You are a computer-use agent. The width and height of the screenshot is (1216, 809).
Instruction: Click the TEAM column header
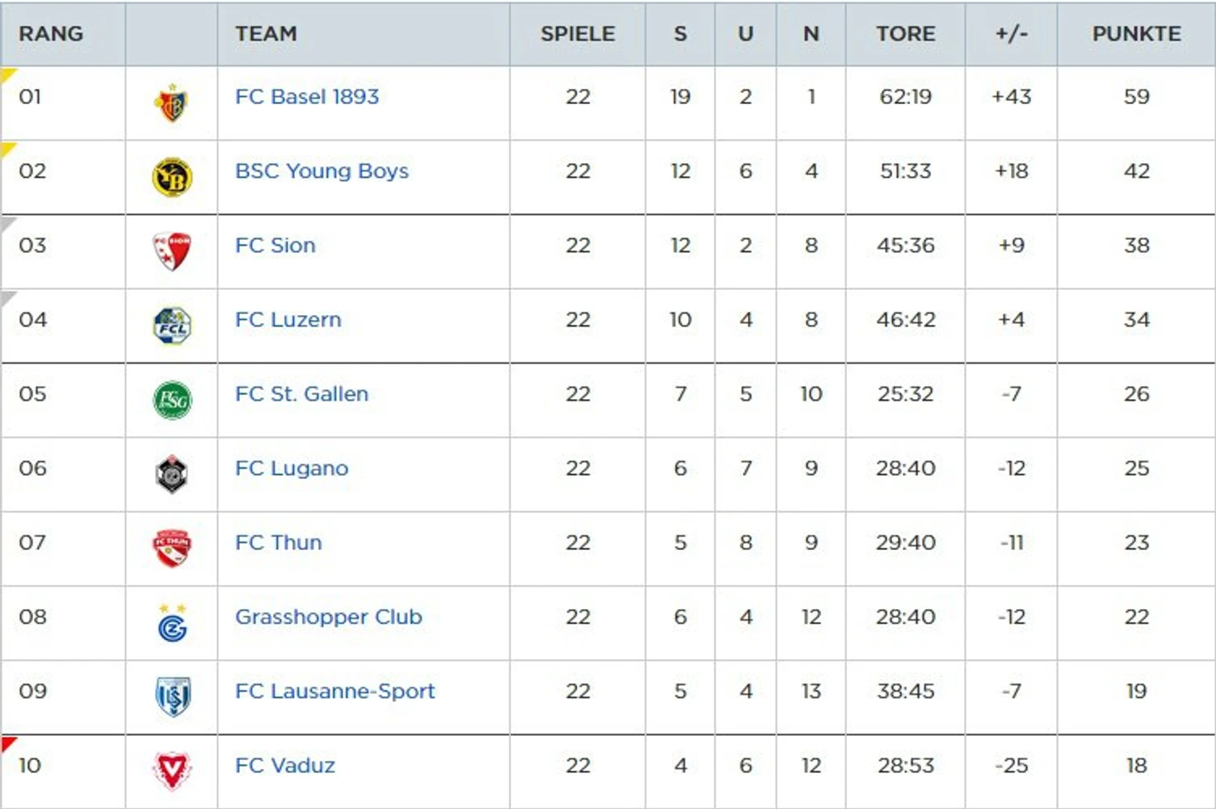tap(266, 33)
